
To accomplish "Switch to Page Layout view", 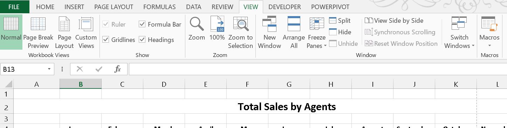I will tap(64, 33).
